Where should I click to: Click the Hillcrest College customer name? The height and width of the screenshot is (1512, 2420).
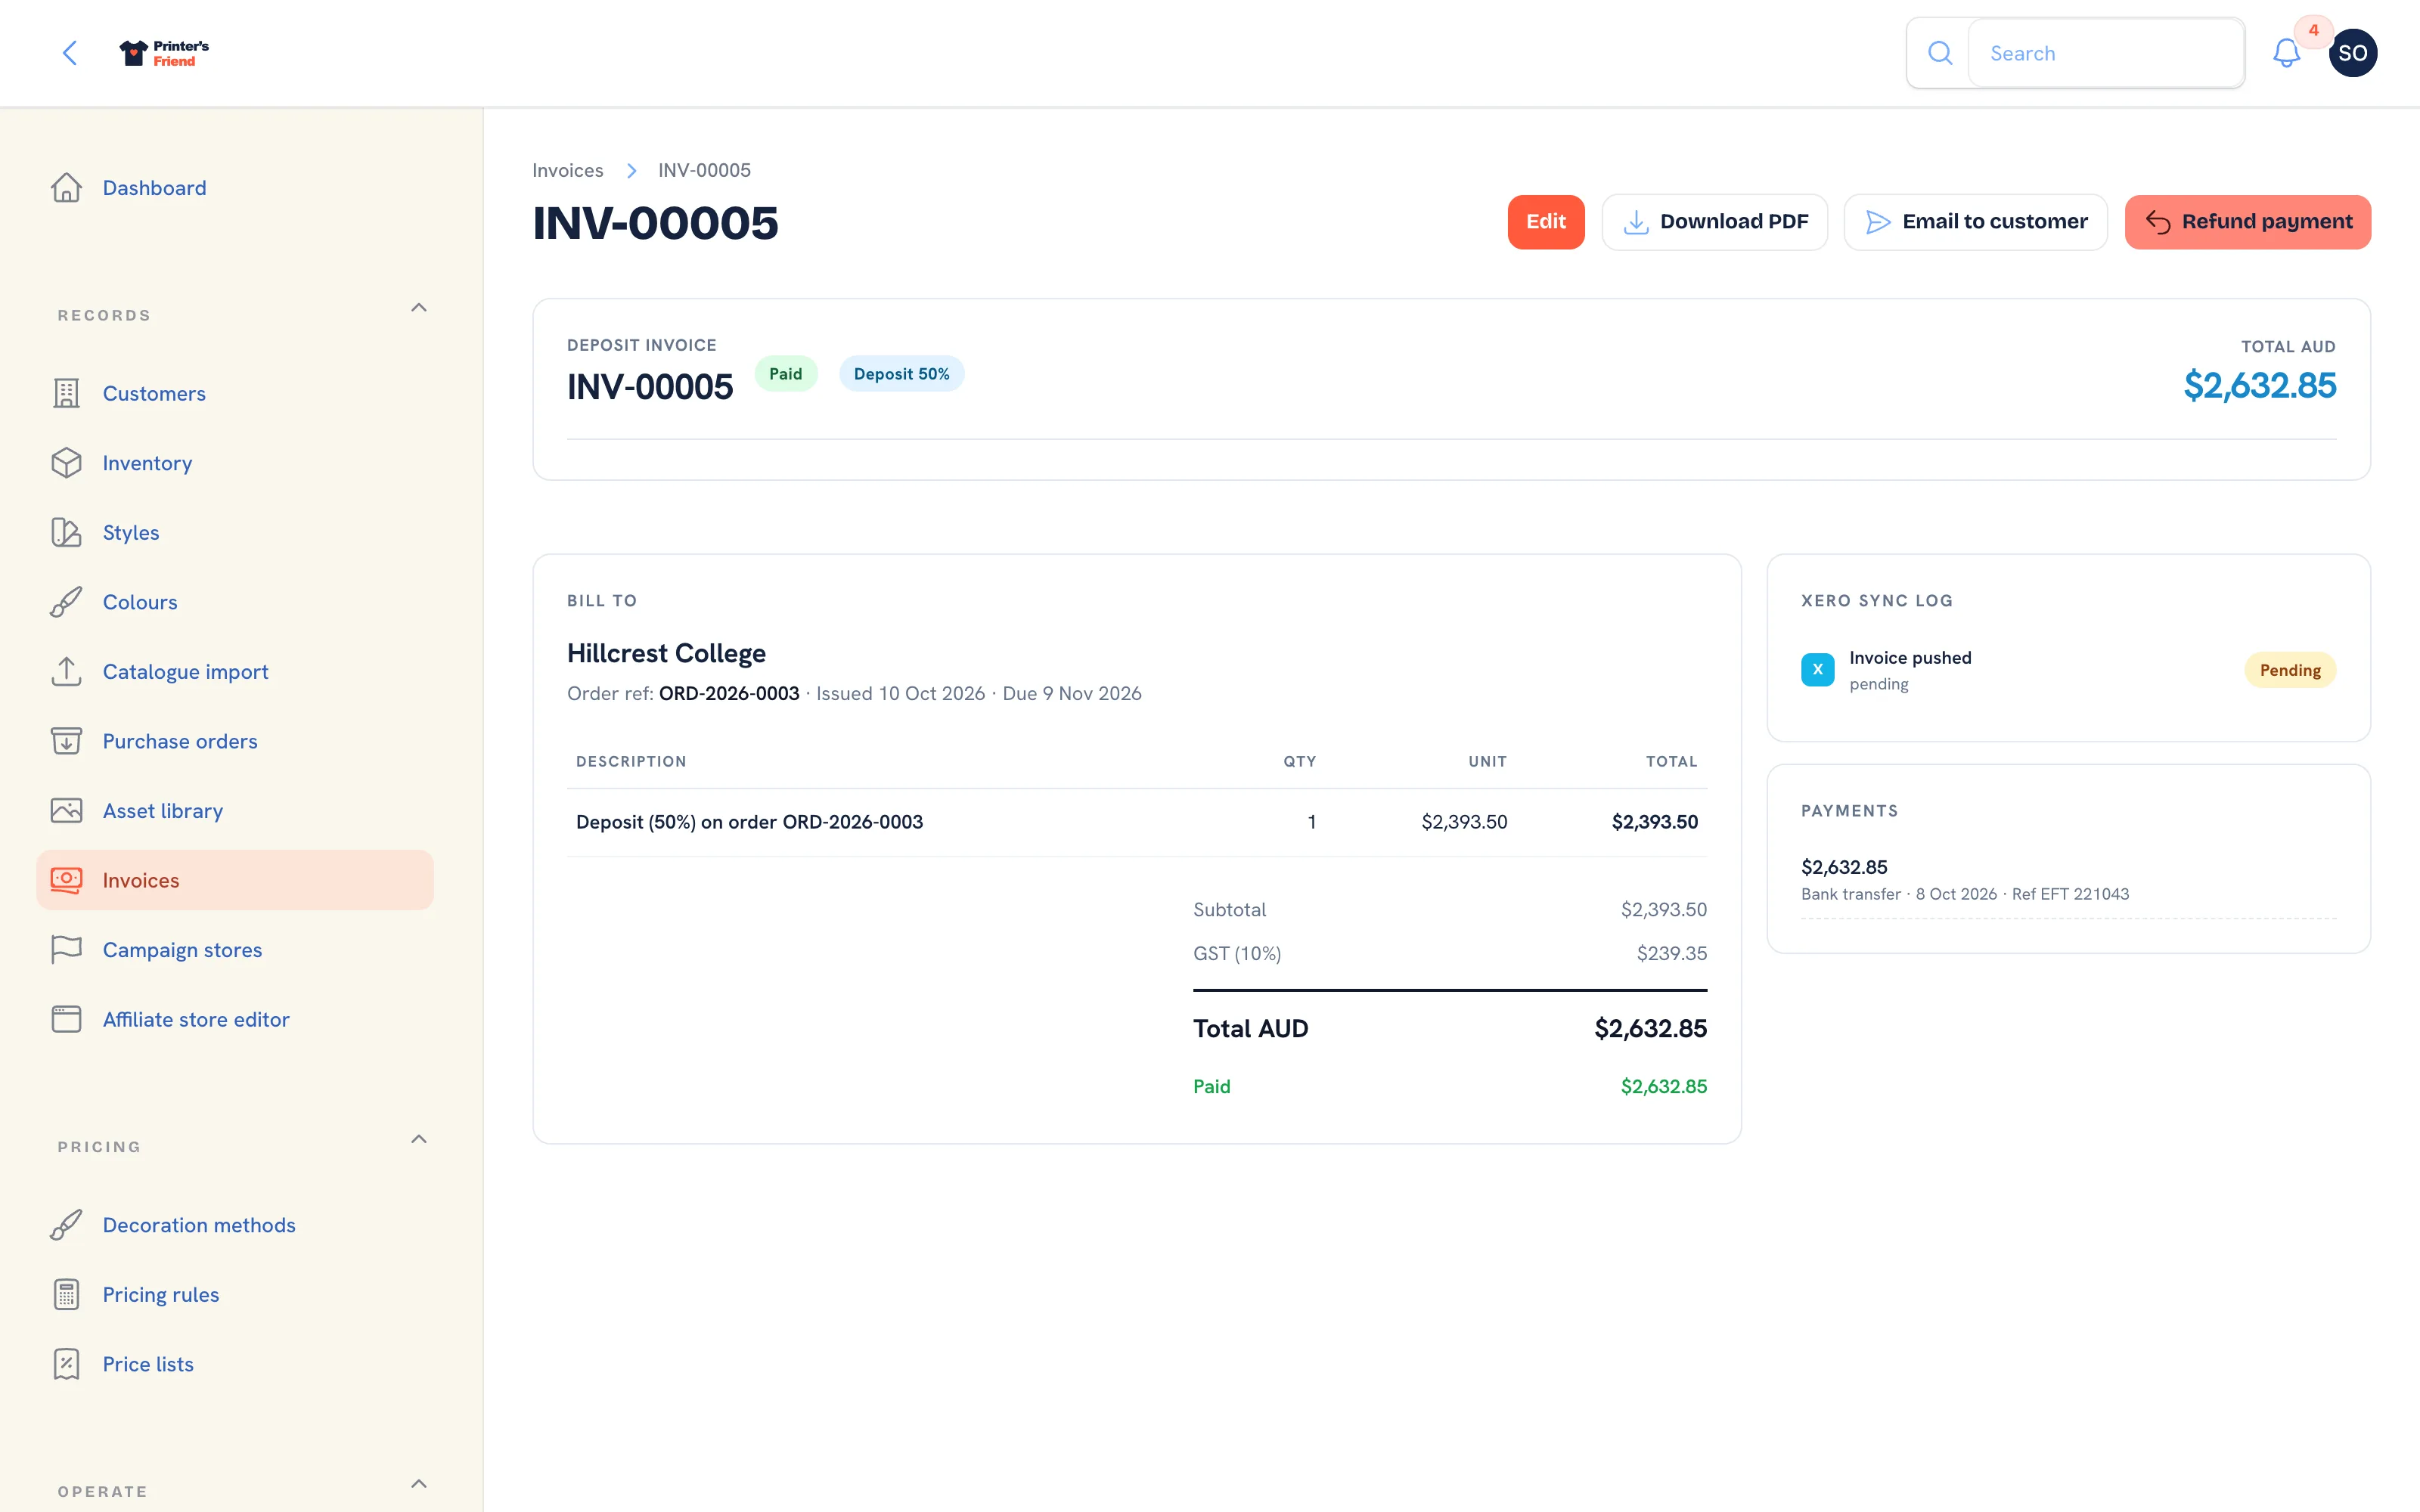click(x=666, y=653)
